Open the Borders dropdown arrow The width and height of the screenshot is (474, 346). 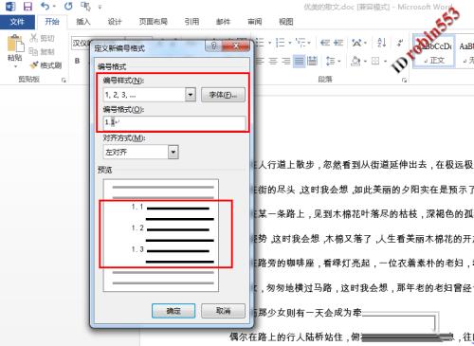point(385,61)
